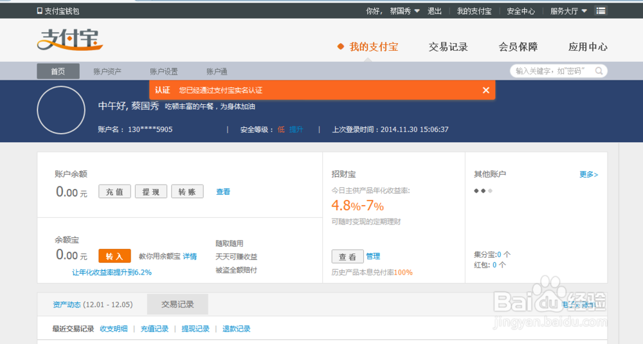This screenshot has width=643, height=344.
Task: Click 查看 link beside 转账
Action: (223, 192)
